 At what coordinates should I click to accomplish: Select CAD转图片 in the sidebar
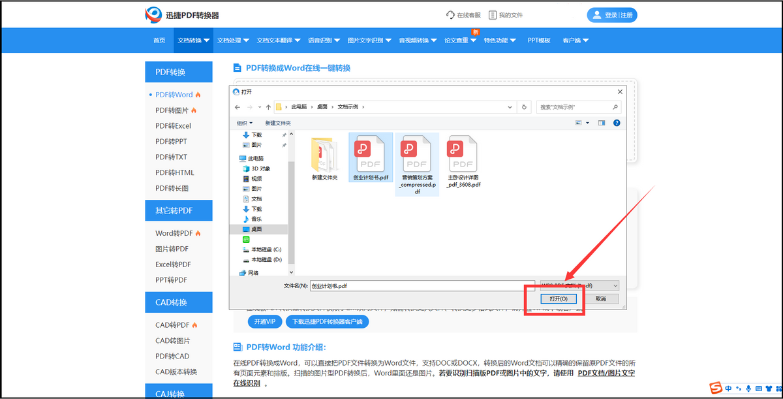tap(172, 340)
